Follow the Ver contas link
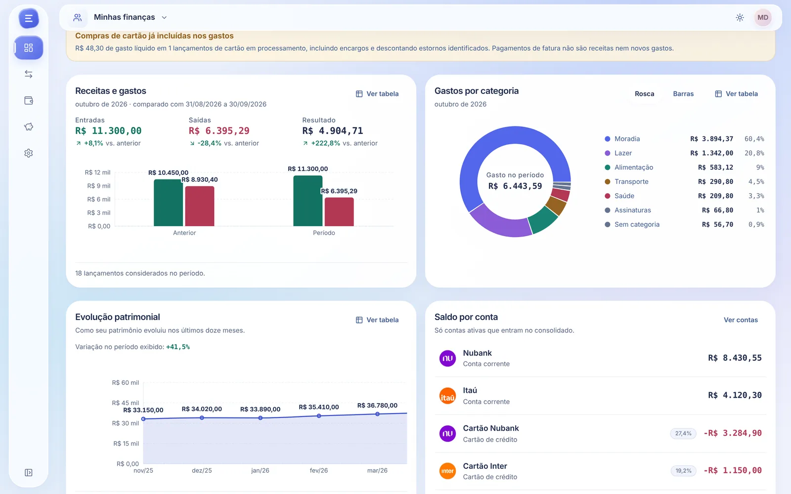 [x=741, y=320]
